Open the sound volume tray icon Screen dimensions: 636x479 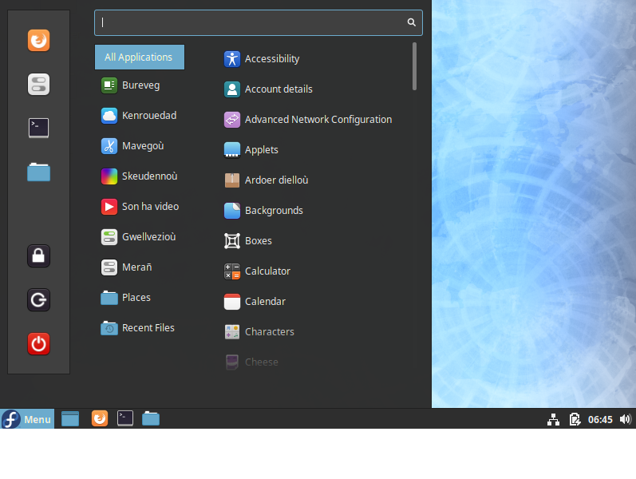pos(625,419)
